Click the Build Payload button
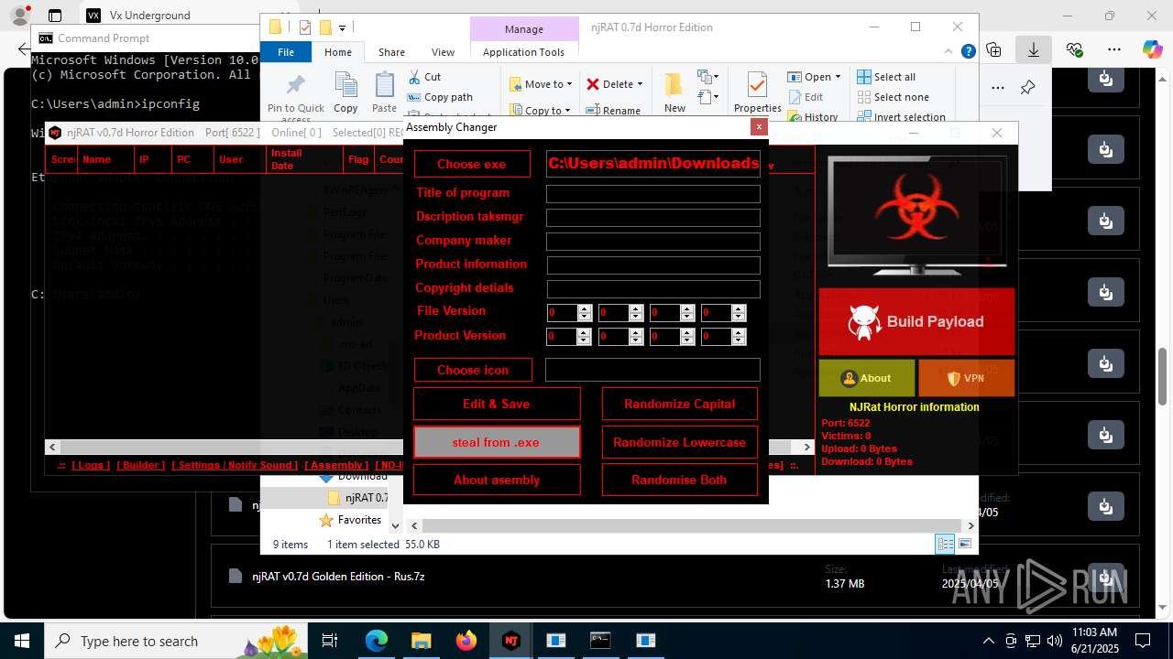Image resolution: width=1173 pixels, height=659 pixels. 916,321
